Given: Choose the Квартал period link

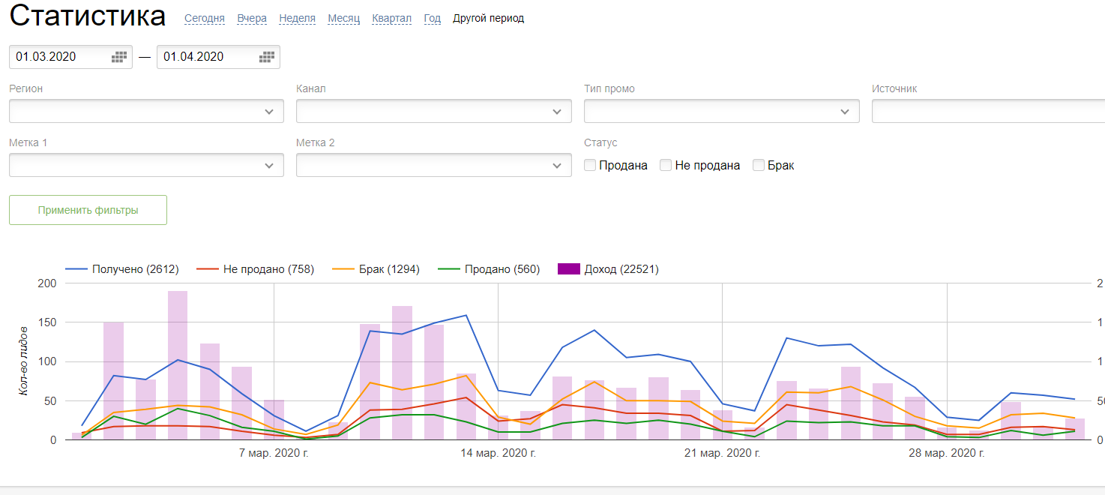Looking at the screenshot, I should point(391,19).
